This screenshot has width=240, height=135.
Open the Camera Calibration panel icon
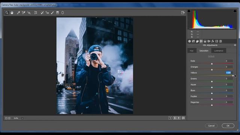(217, 41)
